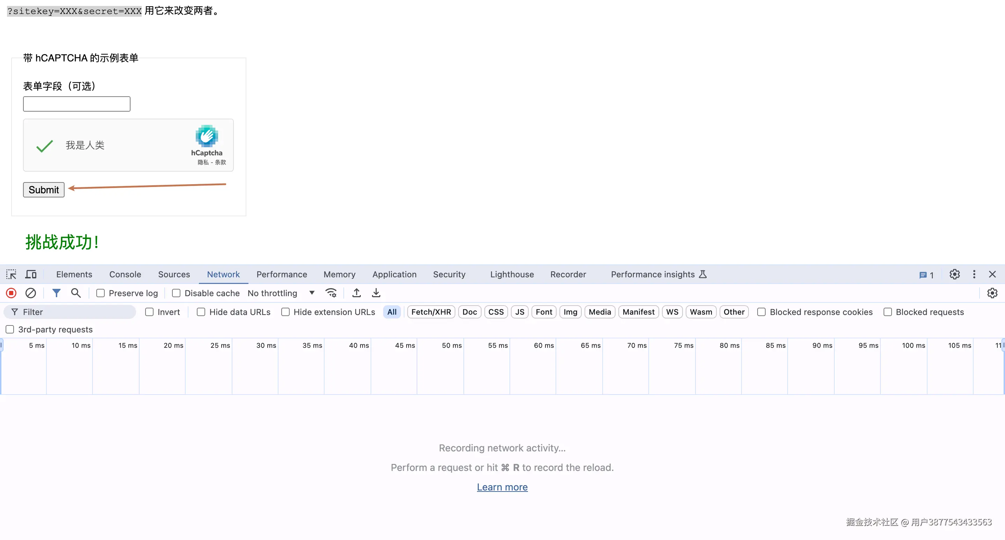The width and height of the screenshot is (1005, 540).
Task: Select inspect element picker tool
Action: click(11, 275)
